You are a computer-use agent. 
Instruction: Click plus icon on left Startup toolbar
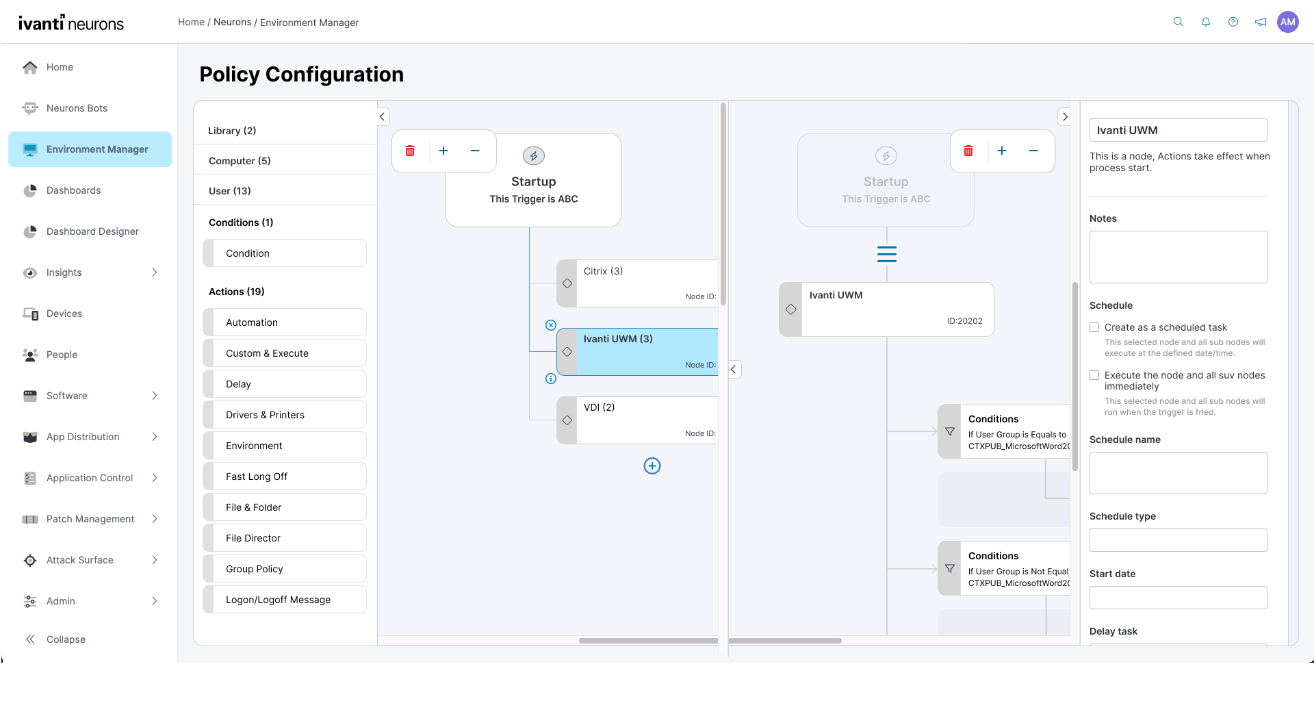443,151
